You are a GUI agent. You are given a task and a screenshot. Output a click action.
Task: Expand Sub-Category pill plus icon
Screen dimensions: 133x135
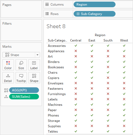click(x=78, y=14)
